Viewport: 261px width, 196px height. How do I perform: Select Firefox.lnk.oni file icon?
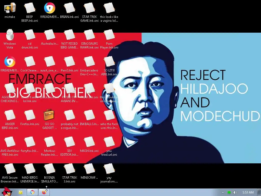[x=30, y=115]
